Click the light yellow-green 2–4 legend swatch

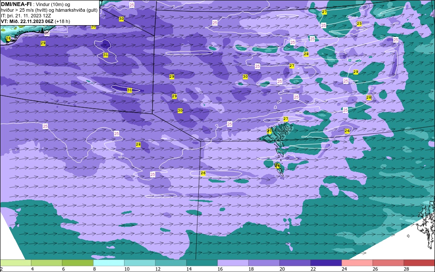click(x=16, y=263)
